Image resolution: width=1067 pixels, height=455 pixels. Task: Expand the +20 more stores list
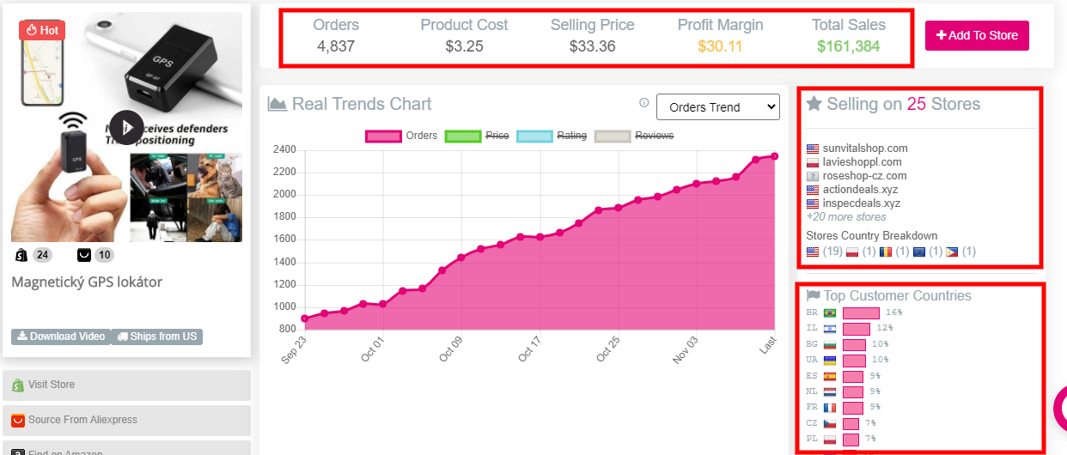(x=845, y=217)
